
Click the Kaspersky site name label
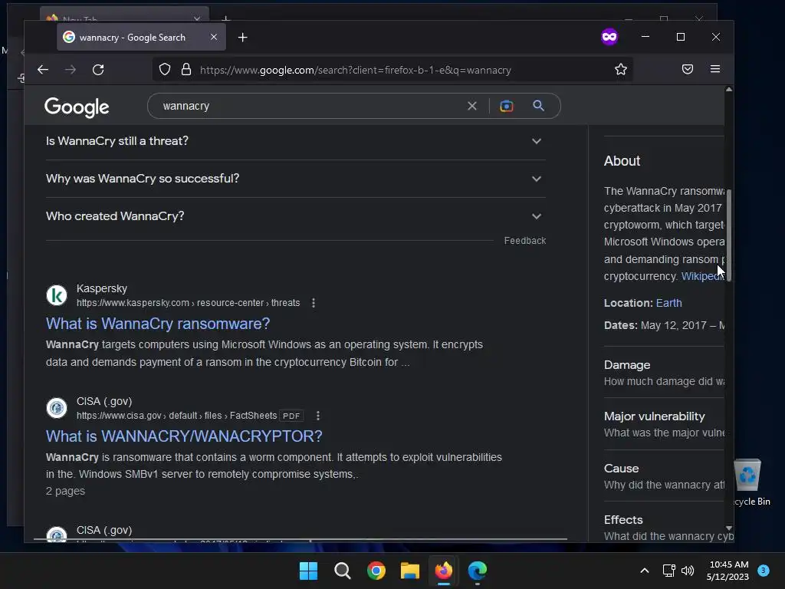102,288
